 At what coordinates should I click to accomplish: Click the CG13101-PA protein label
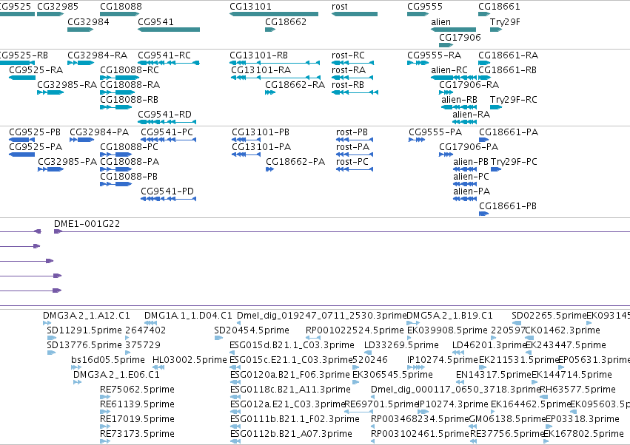[261, 147]
